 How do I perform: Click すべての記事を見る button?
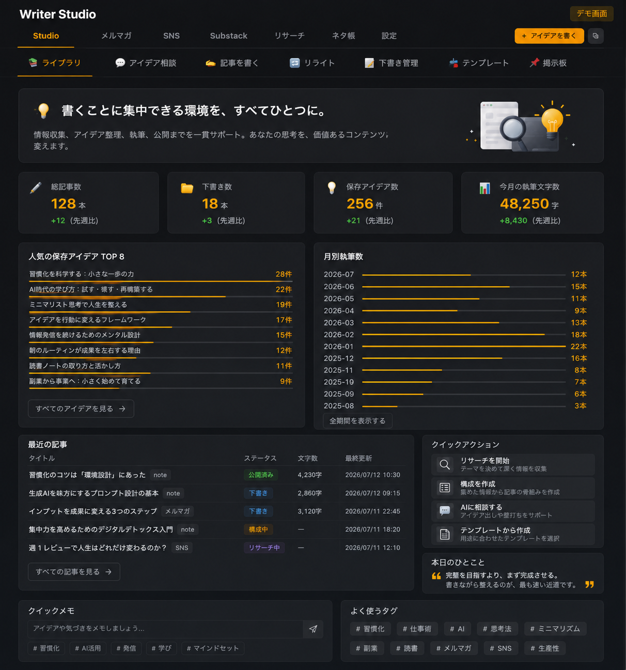(x=74, y=572)
